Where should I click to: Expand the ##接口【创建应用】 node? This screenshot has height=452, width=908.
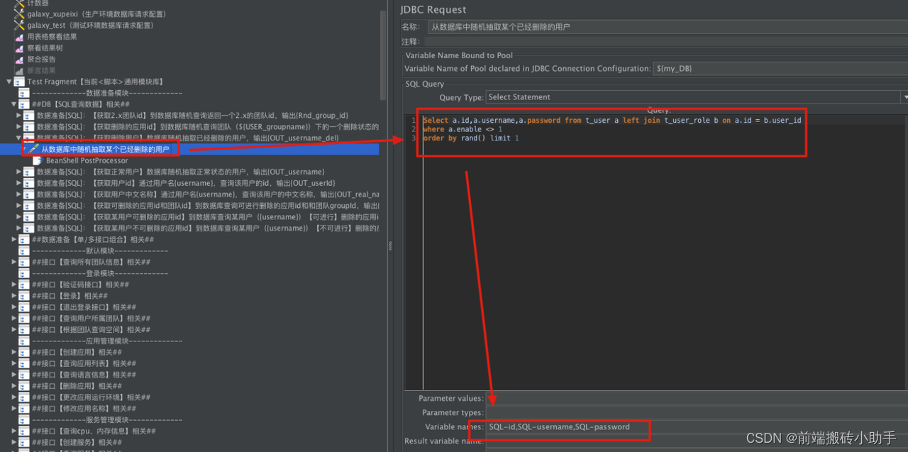(x=13, y=352)
